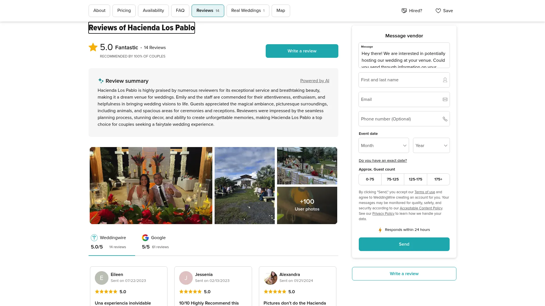Screen dimensions: 545x306
Task: Click the Google logo icon
Action: (145, 238)
